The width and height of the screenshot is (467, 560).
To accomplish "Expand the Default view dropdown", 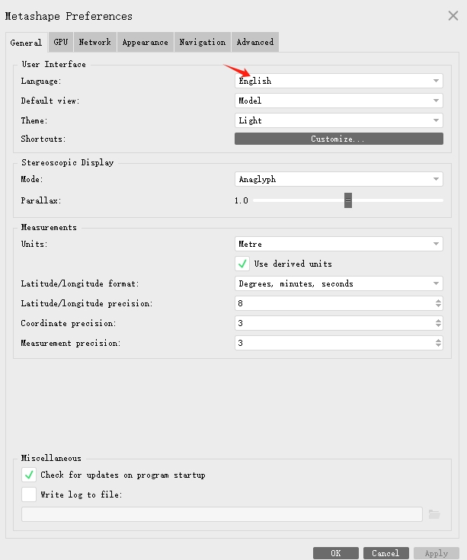I will coord(338,101).
